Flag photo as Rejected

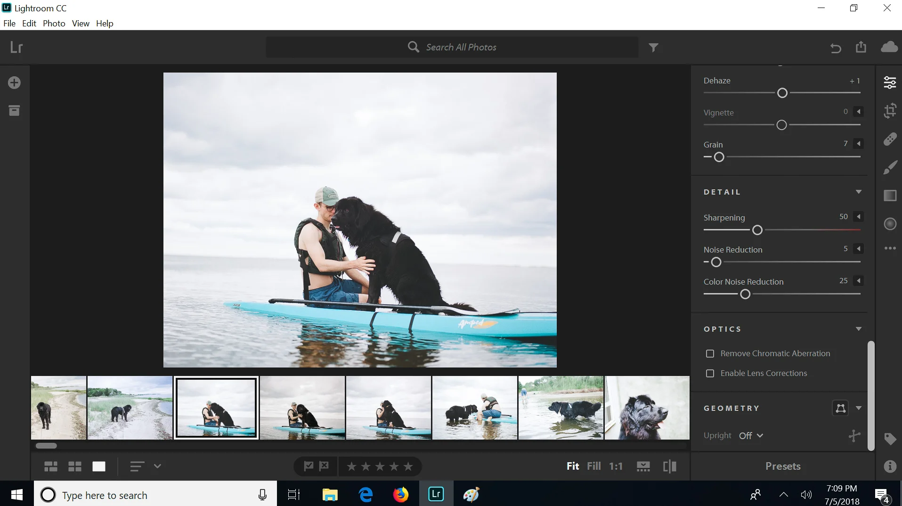click(x=324, y=466)
